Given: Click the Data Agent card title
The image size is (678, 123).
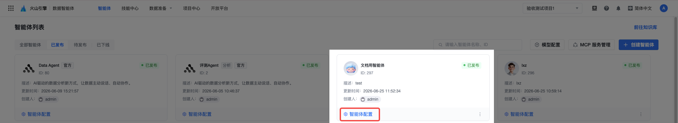Looking at the screenshot, I should pyautogui.click(x=49, y=65).
